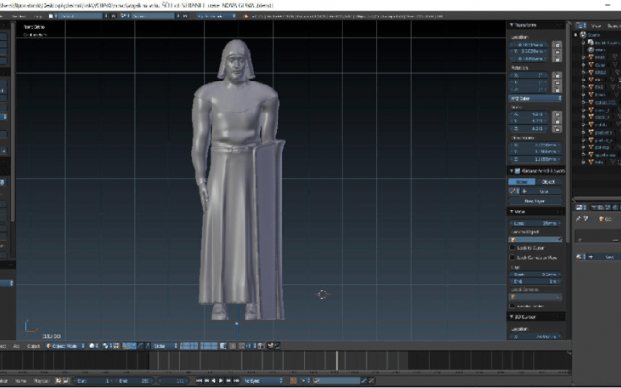This screenshot has width=621, height=388.
Task: Select the World item in the outliner
Action: coord(600,49)
